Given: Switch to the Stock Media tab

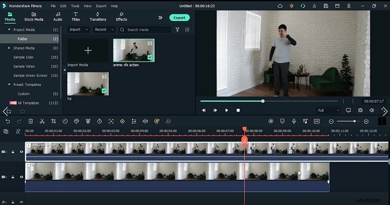Looking at the screenshot, I should tap(34, 17).
